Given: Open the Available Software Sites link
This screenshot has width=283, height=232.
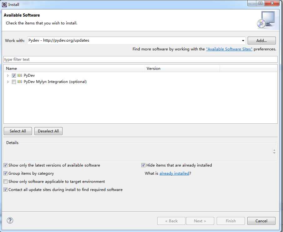Looking at the screenshot, I should (229, 49).
